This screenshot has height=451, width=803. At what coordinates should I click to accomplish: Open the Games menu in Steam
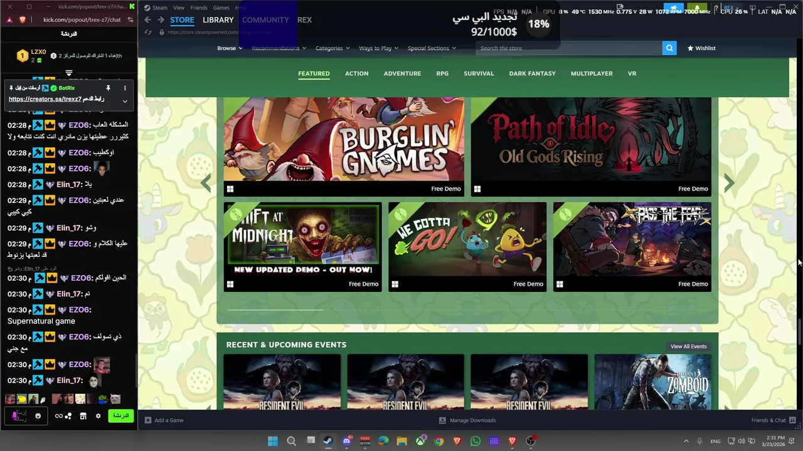(x=221, y=8)
